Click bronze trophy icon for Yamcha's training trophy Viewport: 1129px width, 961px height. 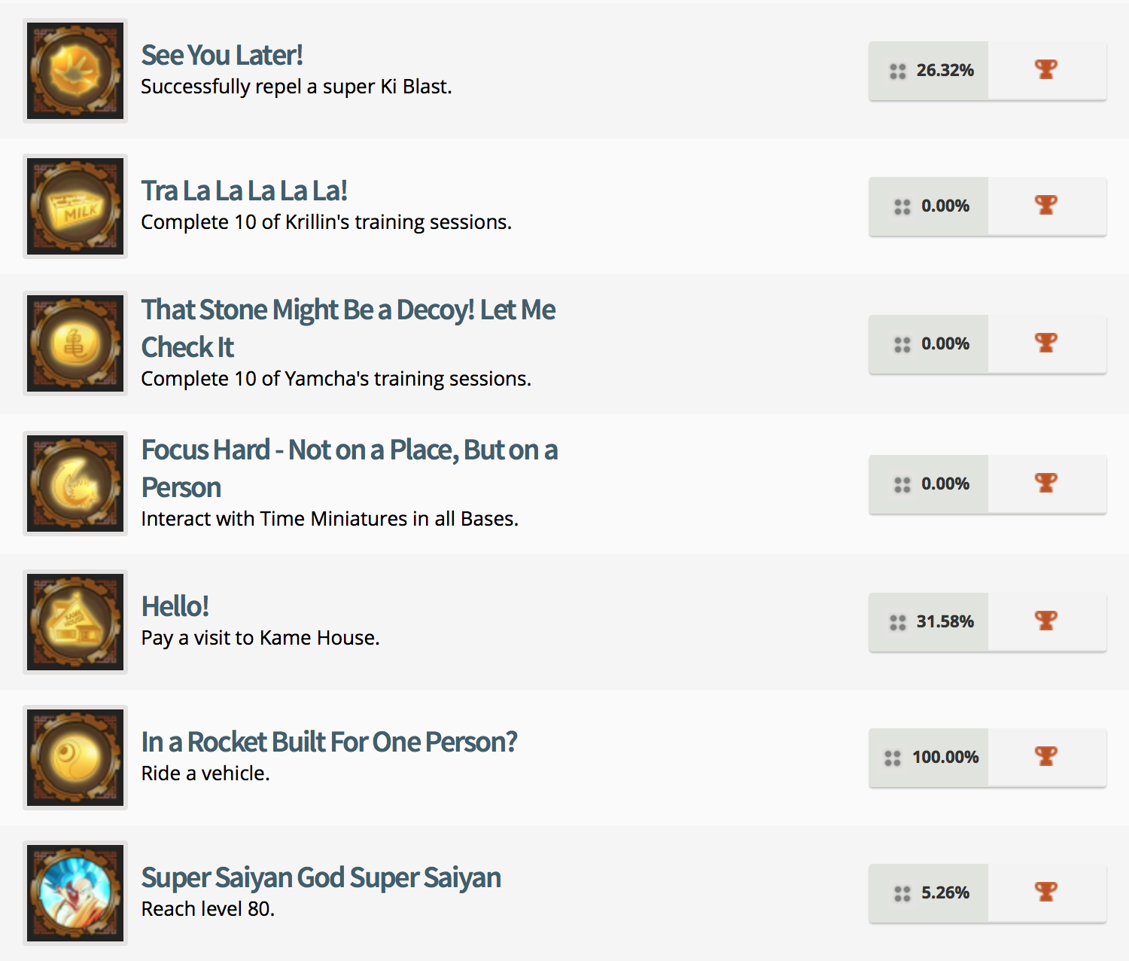pyautogui.click(x=1046, y=343)
